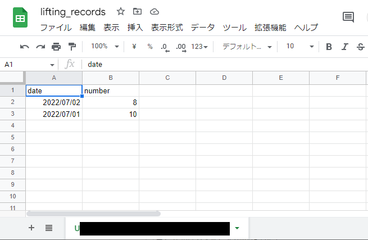Open the 編集 menu
The image size is (368, 240).
pos(87,28)
